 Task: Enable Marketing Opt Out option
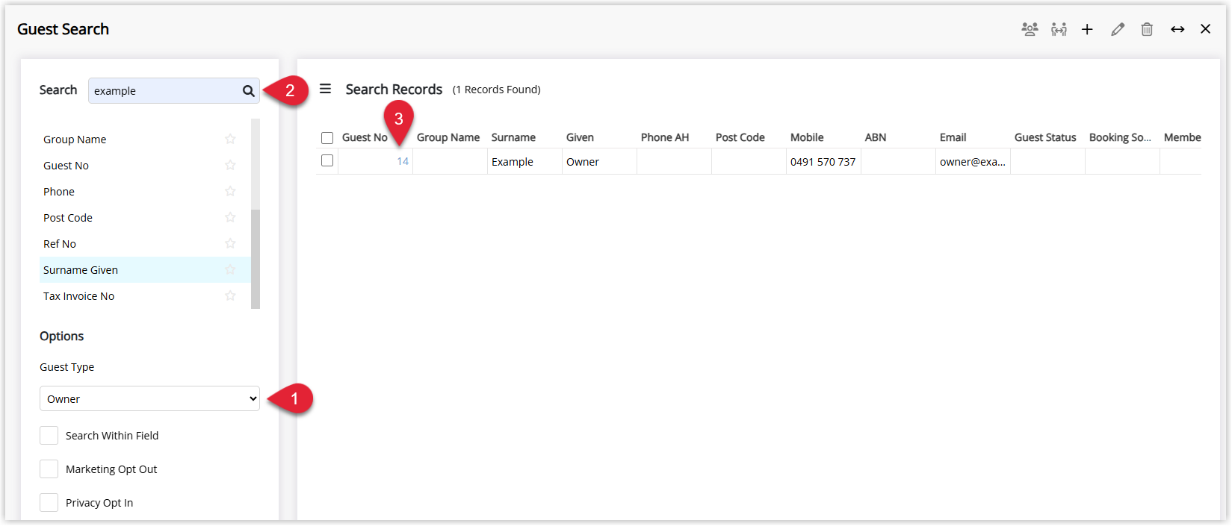(x=49, y=469)
